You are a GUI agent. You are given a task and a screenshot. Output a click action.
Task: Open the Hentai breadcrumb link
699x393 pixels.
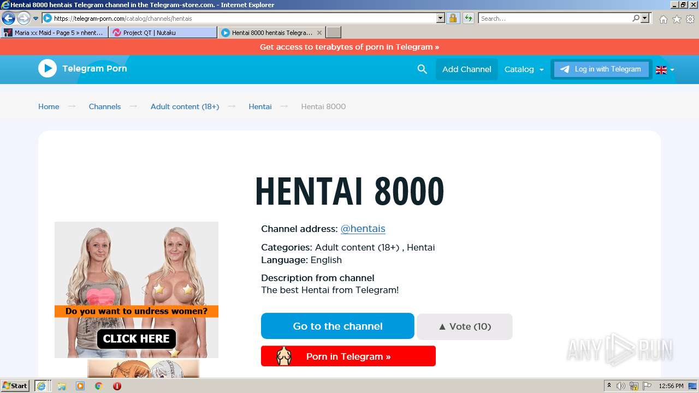click(260, 106)
